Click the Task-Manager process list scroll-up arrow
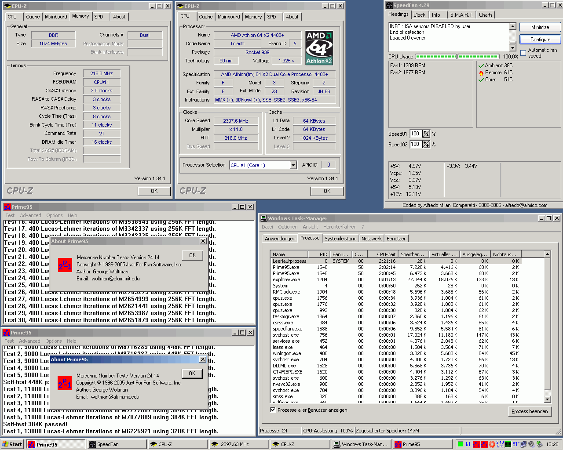Screen dimensions: 563x450 coord(548,254)
